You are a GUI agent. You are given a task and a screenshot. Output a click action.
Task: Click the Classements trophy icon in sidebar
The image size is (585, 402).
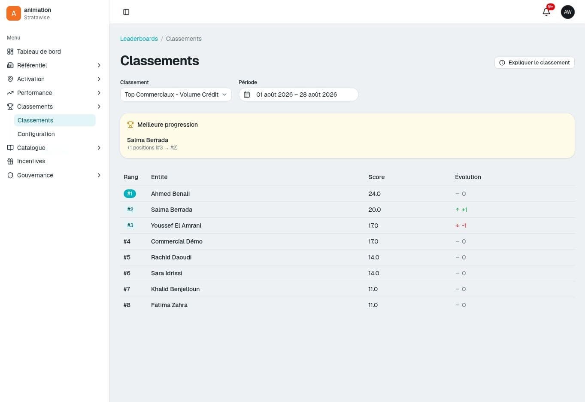pos(10,107)
